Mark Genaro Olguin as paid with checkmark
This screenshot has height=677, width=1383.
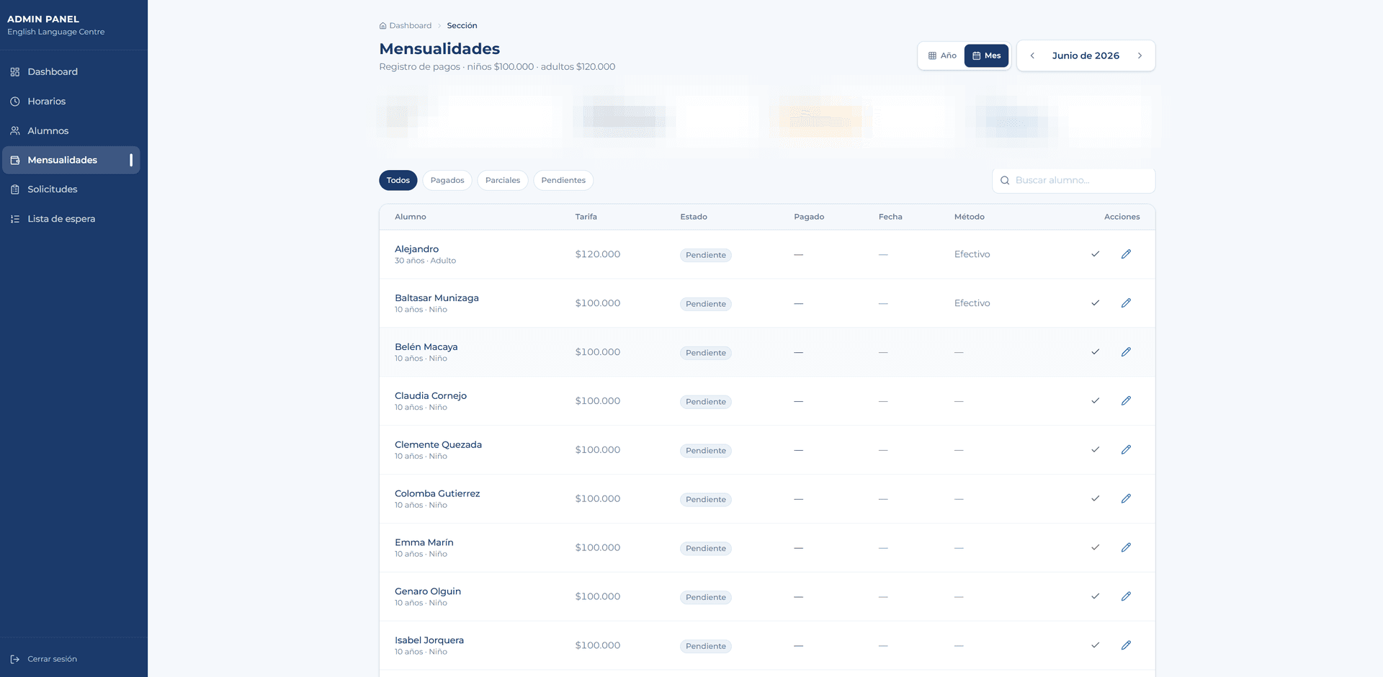pos(1095,596)
